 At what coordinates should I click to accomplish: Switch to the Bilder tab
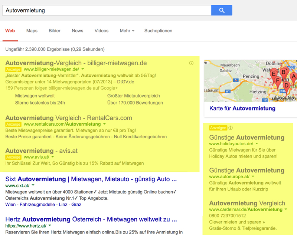pos(55,31)
